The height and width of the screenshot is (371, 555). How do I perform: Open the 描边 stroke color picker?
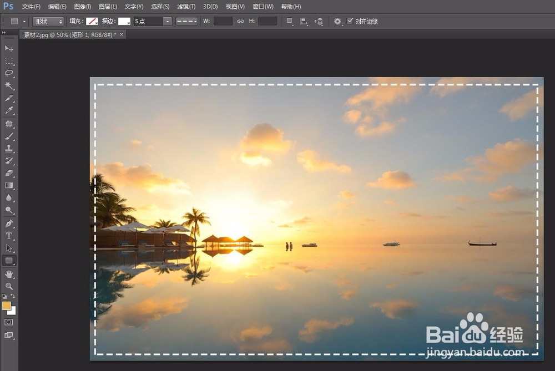[x=124, y=21]
